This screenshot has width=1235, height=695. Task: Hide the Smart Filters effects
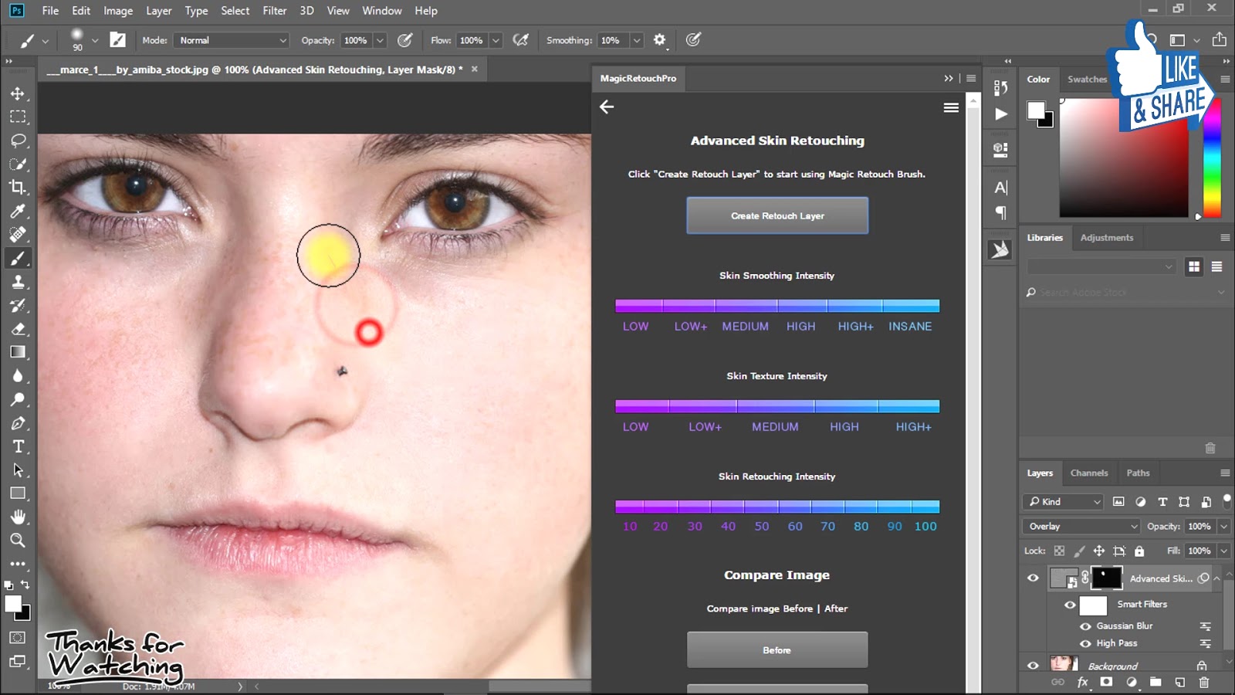pos(1070,605)
